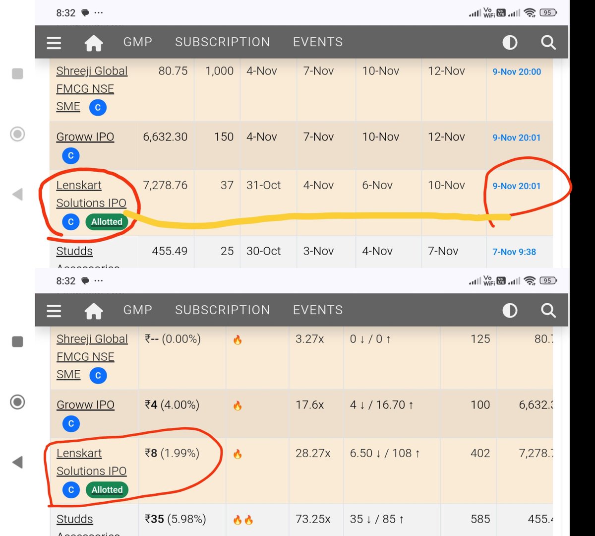Image resolution: width=595 pixels, height=536 pixels.
Task: Select 30-Oct date in Studds row
Action: 263,251
